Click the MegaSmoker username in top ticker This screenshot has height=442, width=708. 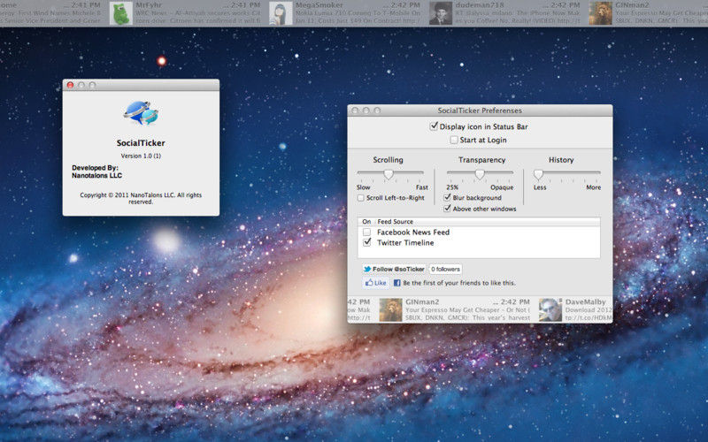point(319,5)
